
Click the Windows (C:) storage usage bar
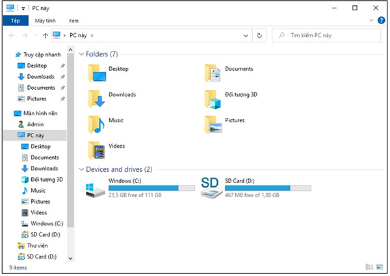click(151, 188)
